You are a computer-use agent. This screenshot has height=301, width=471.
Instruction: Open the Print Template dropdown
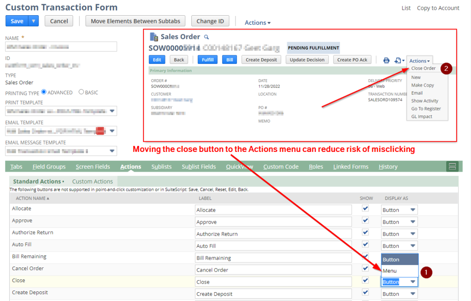click(112, 111)
